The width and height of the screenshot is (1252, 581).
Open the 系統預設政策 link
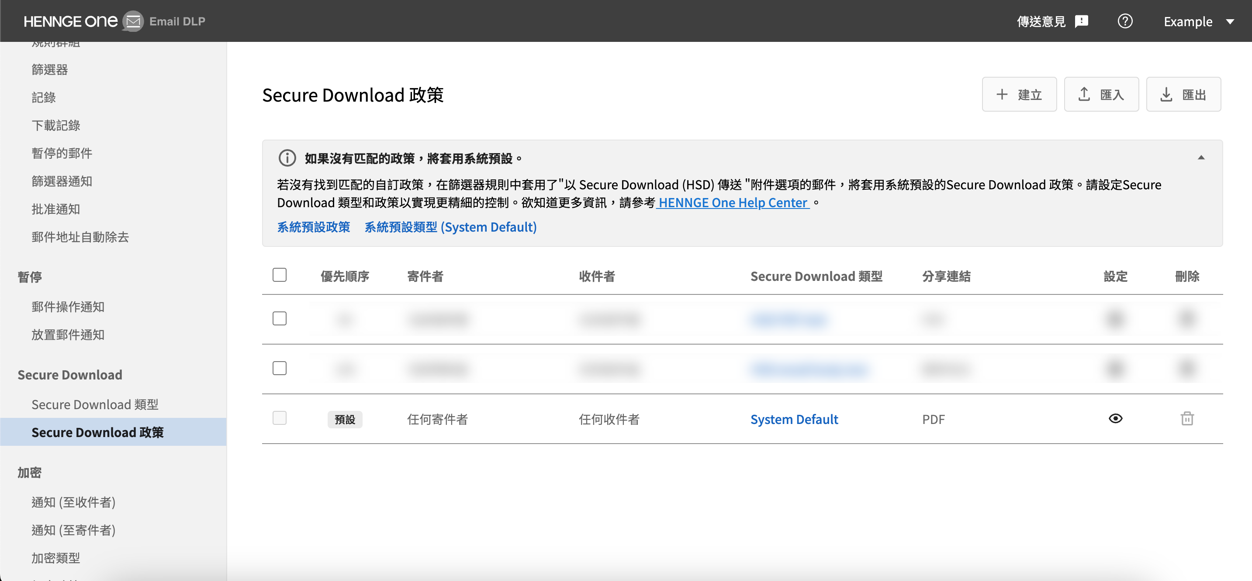tap(314, 227)
